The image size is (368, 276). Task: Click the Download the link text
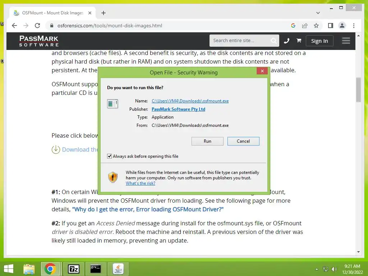point(80,149)
